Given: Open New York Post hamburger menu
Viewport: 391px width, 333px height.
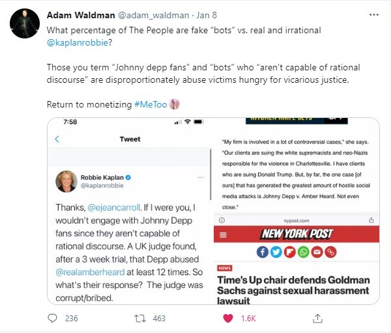Looking at the screenshot, I should pyautogui.click(x=223, y=235).
